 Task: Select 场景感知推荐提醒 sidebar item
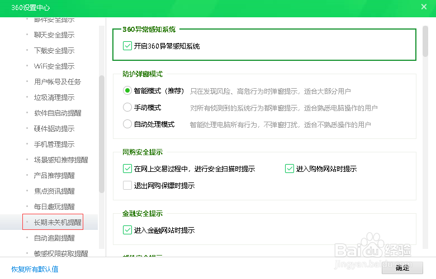pyautogui.click(x=61, y=160)
